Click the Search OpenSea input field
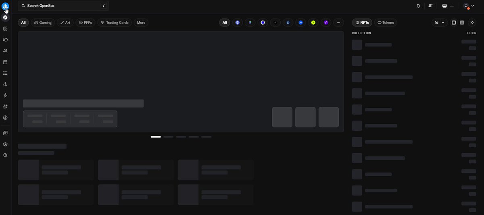Screen dimensions: 484x215 (63, 6)
